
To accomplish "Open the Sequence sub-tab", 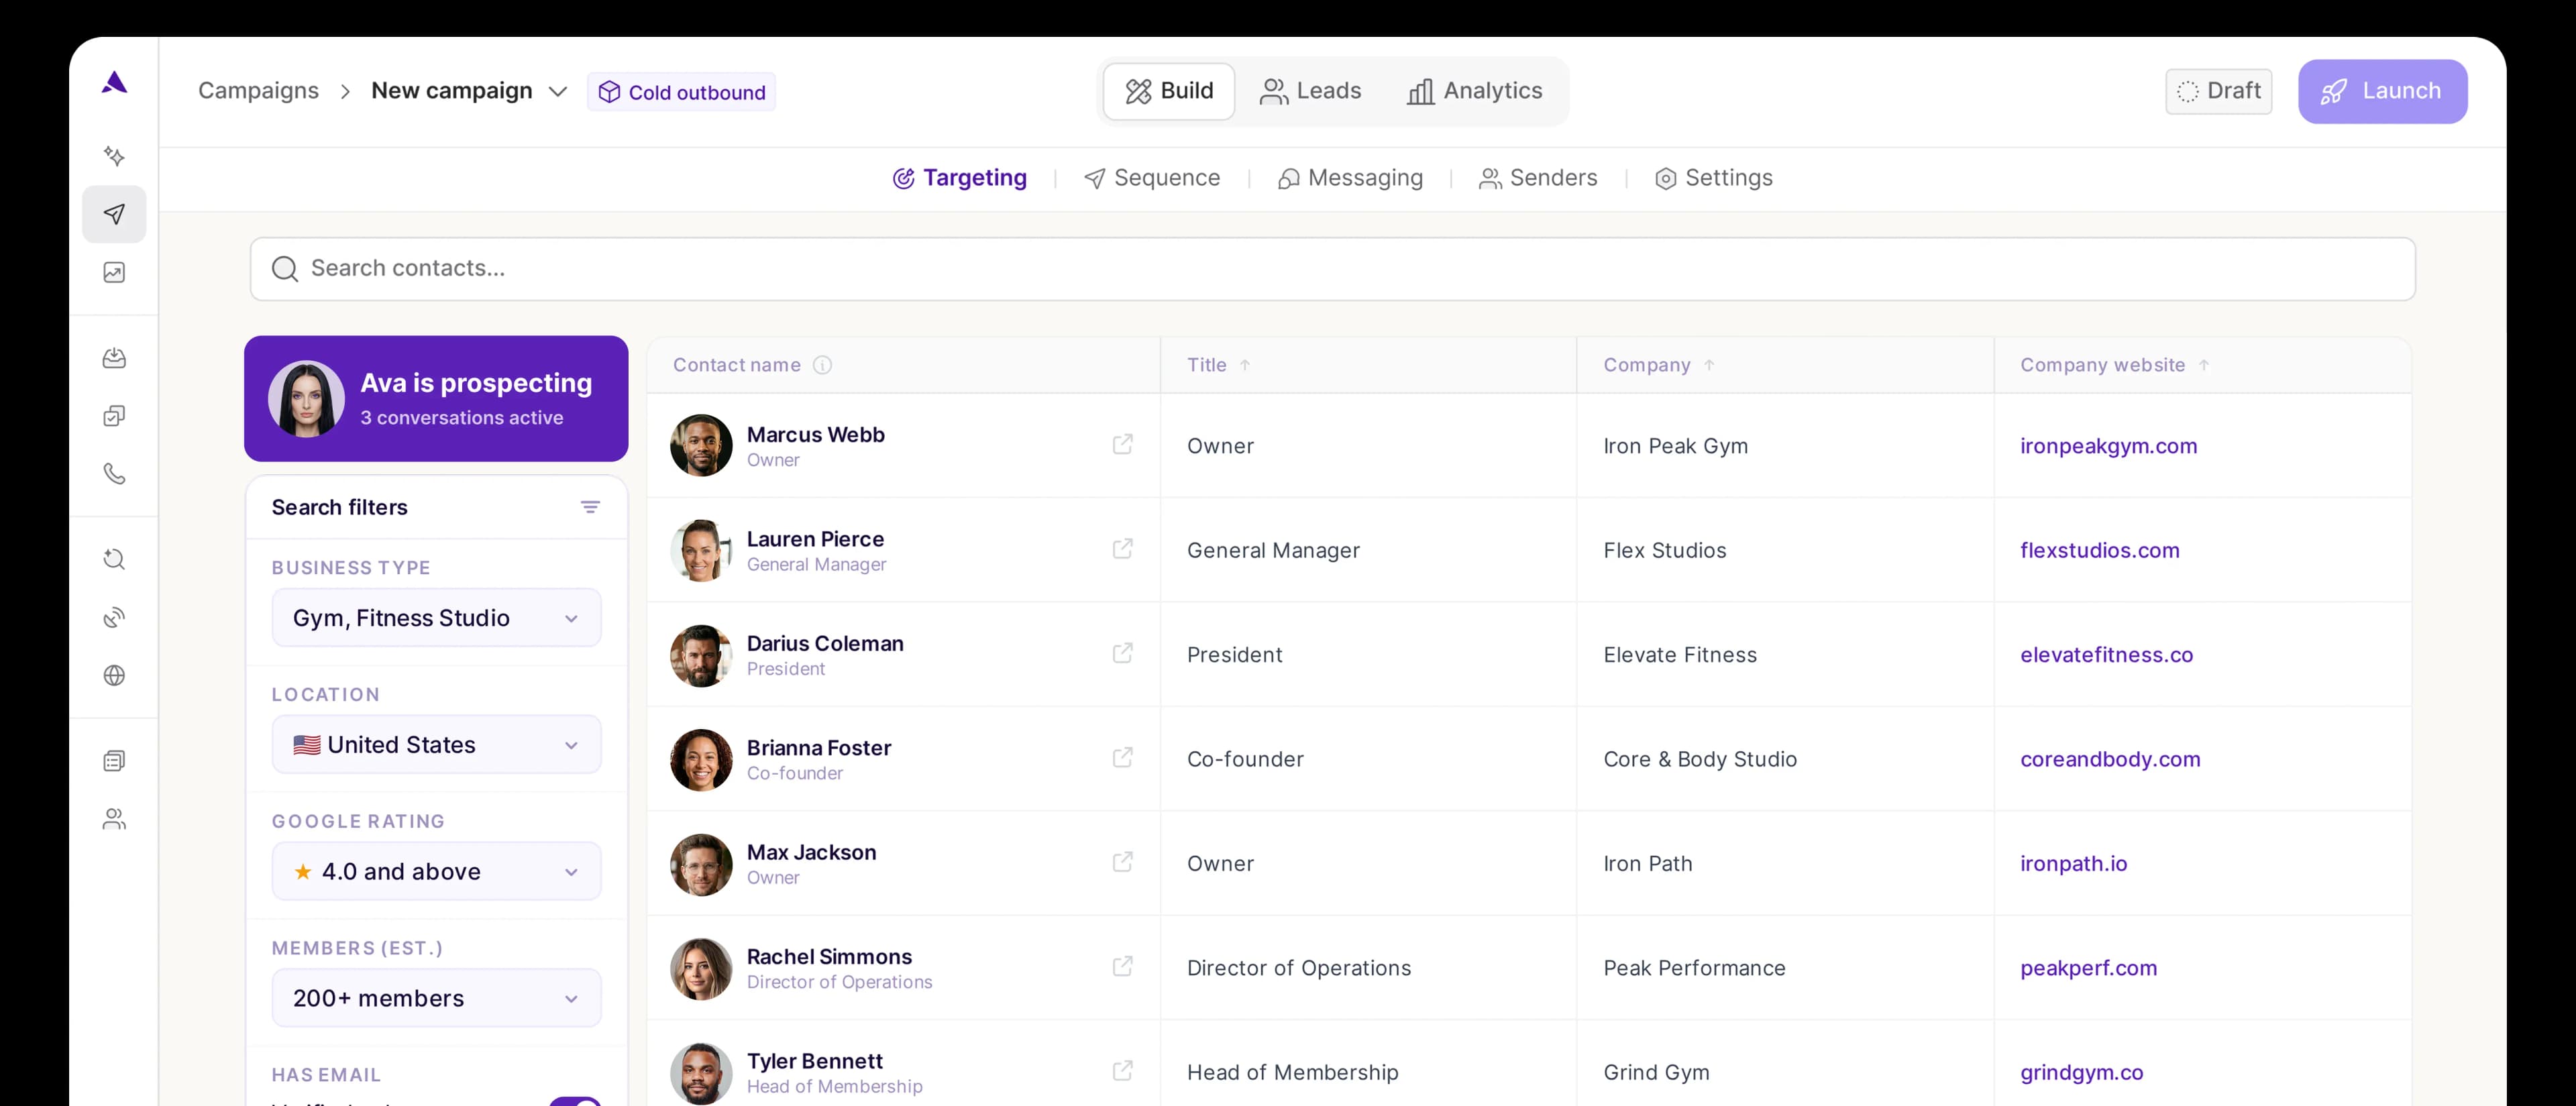I will (1152, 178).
